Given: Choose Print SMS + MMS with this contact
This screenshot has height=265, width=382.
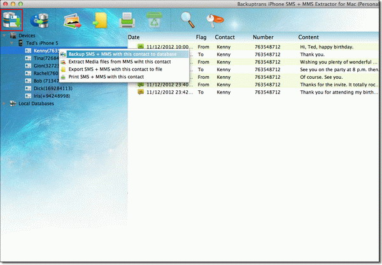Looking at the screenshot, I should (x=124, y=77).
